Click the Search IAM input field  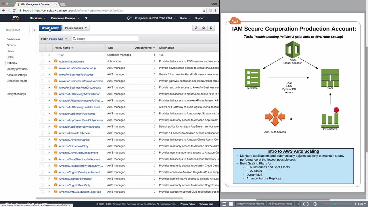click(x=17, y=30)
